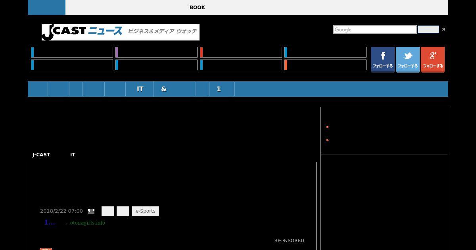Open the BOOK tab in the top bar
The height and width of the screenshot is (250, 476).
point(197,8)
